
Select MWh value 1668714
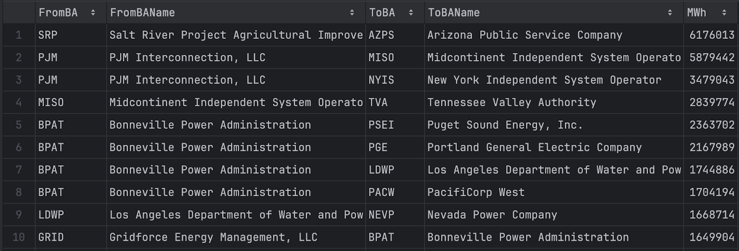click(x=711, y=215)
